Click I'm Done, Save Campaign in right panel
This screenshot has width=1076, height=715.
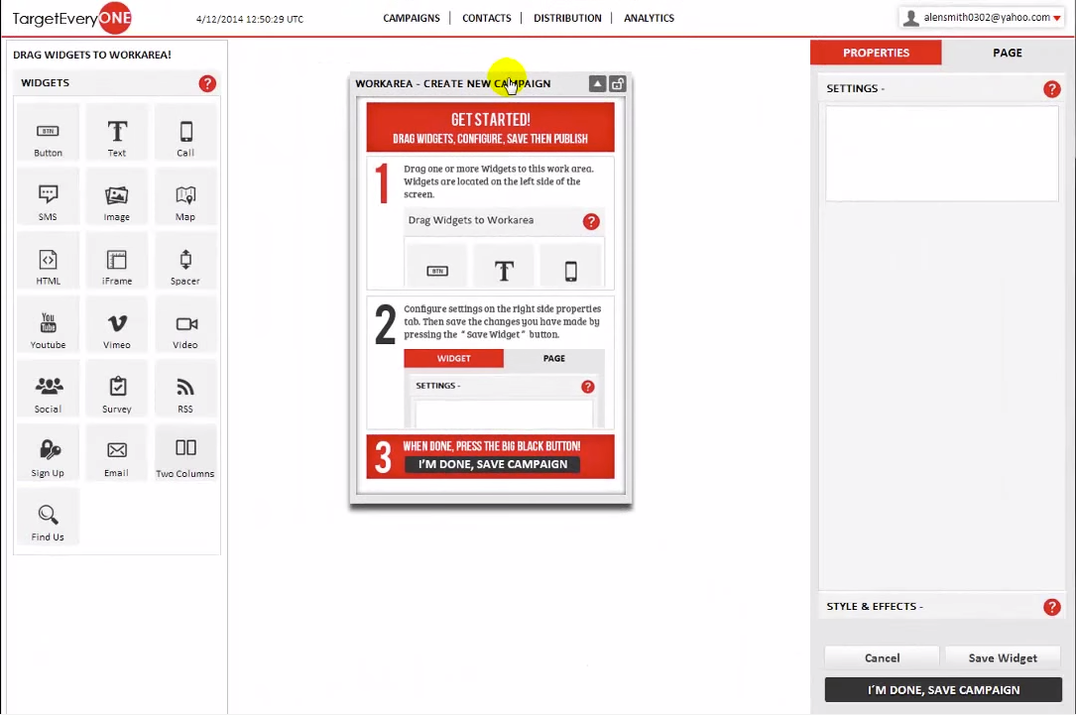943,689
